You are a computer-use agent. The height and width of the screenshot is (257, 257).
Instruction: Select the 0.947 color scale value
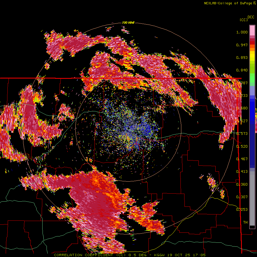(x=242, y=45)
